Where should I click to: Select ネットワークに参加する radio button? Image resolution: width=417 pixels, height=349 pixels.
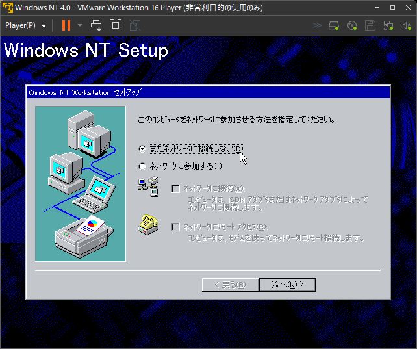click(x=142, y=166)
